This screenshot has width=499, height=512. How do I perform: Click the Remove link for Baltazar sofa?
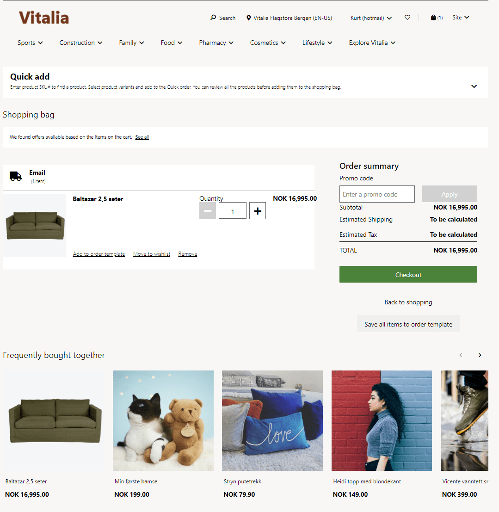[187, 254]
